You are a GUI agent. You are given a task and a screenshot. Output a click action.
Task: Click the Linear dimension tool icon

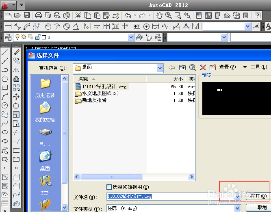(8, 26)
